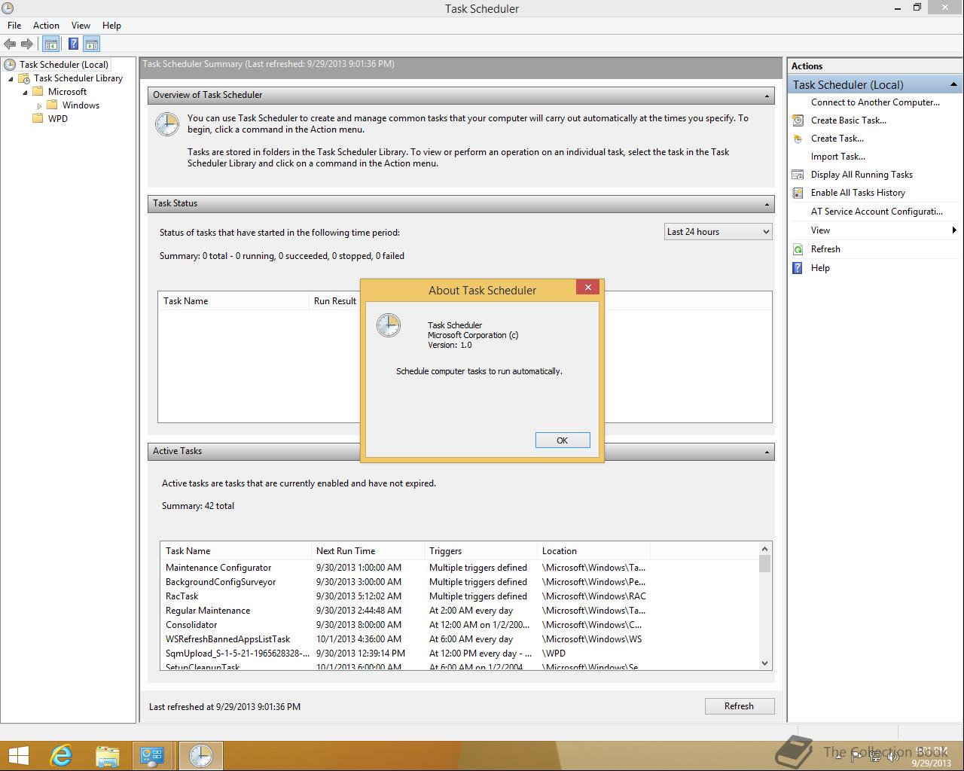964x771 pixels.
Task: Click the Task Scheduler Library folder icon
Action: coord(24,78)
